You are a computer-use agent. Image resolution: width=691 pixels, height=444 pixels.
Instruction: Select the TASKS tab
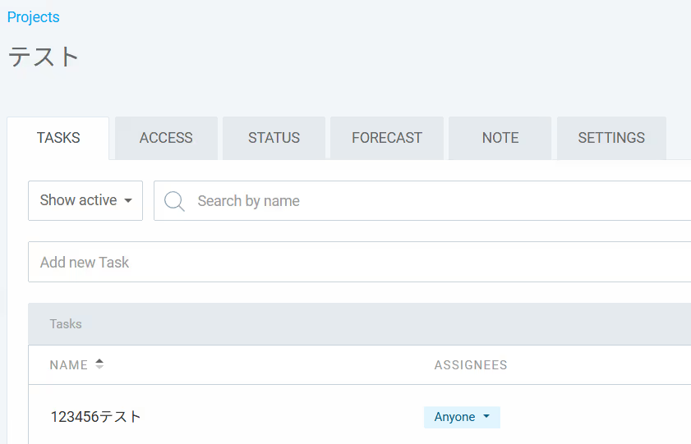coord(58,138)
